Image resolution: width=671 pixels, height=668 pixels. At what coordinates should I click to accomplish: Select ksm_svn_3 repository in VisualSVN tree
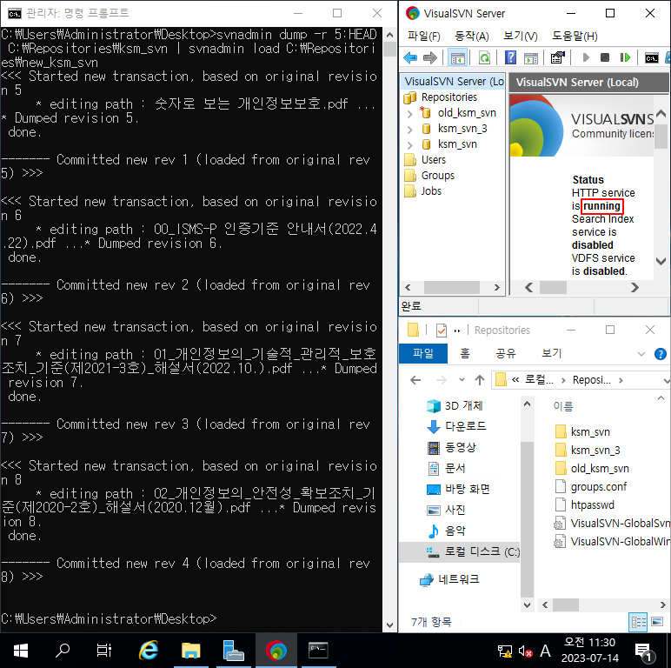tap(462, 129)
